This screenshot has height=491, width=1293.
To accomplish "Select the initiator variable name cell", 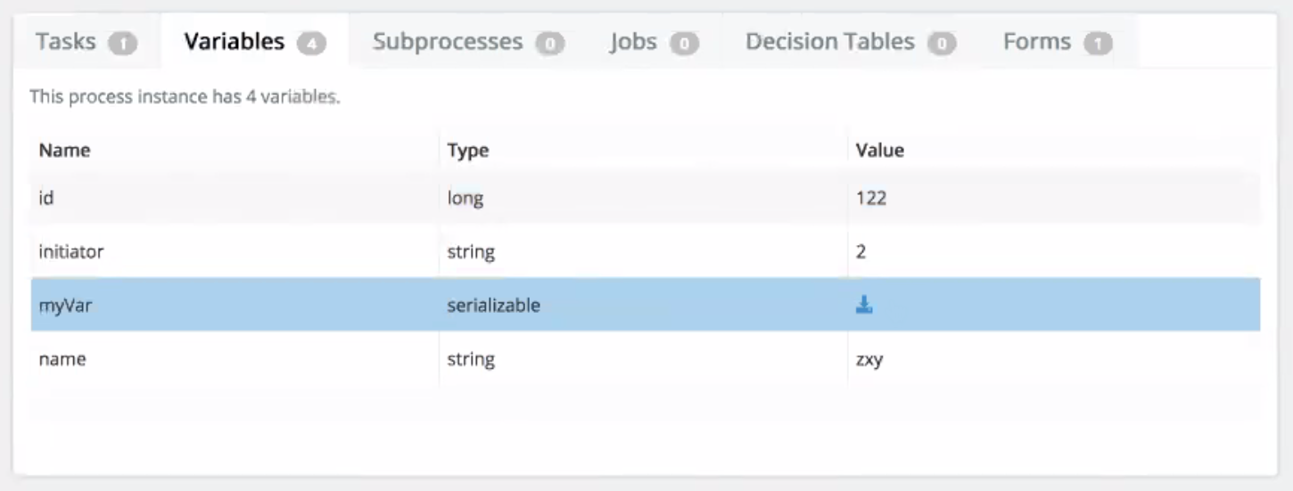I will click(71, 252).
